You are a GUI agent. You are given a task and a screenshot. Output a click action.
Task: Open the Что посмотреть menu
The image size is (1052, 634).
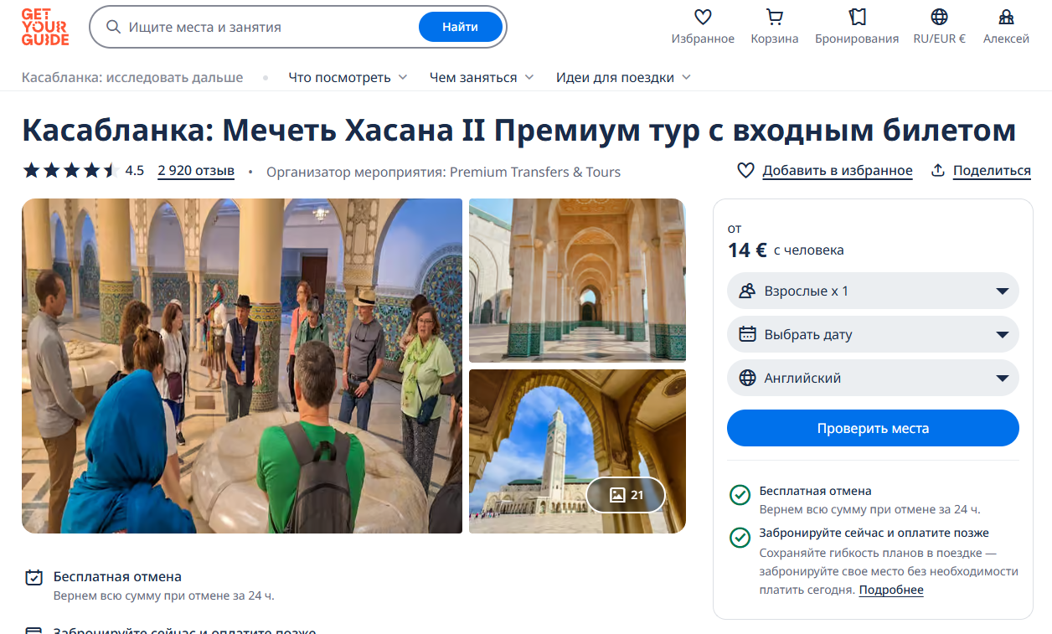[348, 78]
